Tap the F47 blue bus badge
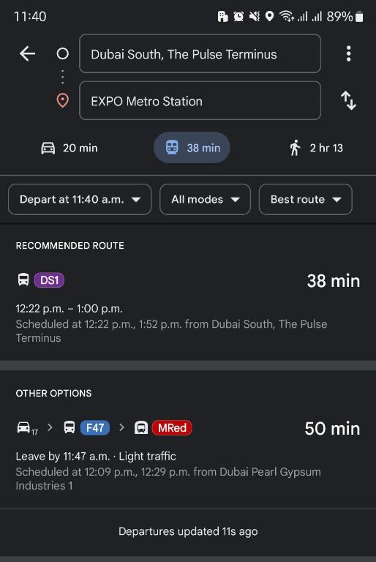376x562 pixels. coord(95,427)
